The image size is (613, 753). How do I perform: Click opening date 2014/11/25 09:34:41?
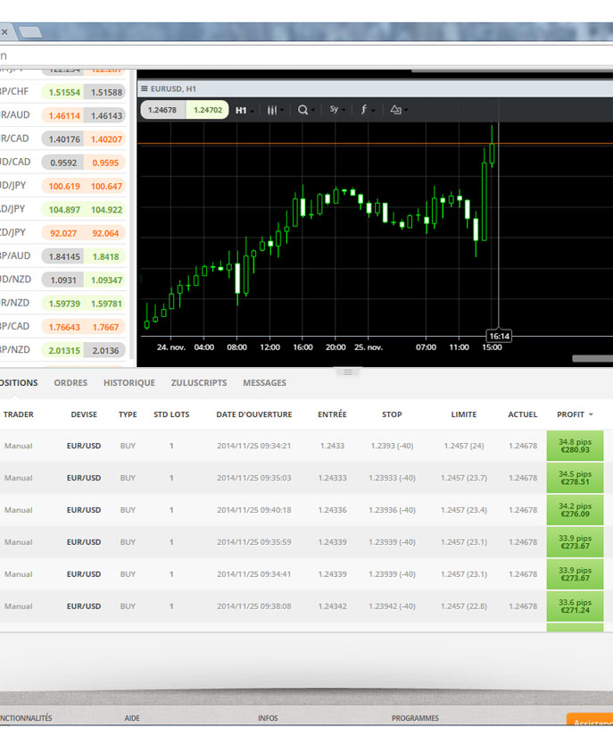coord(253,573)
